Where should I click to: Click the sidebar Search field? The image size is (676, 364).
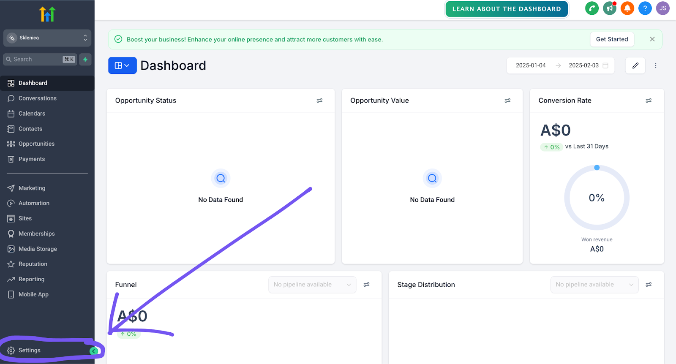tap(40, 60)
